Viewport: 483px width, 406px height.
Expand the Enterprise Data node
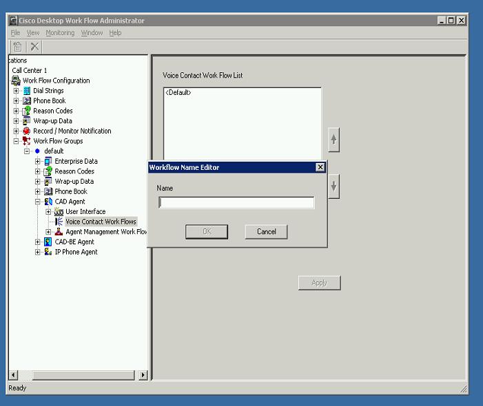[38, 161]
